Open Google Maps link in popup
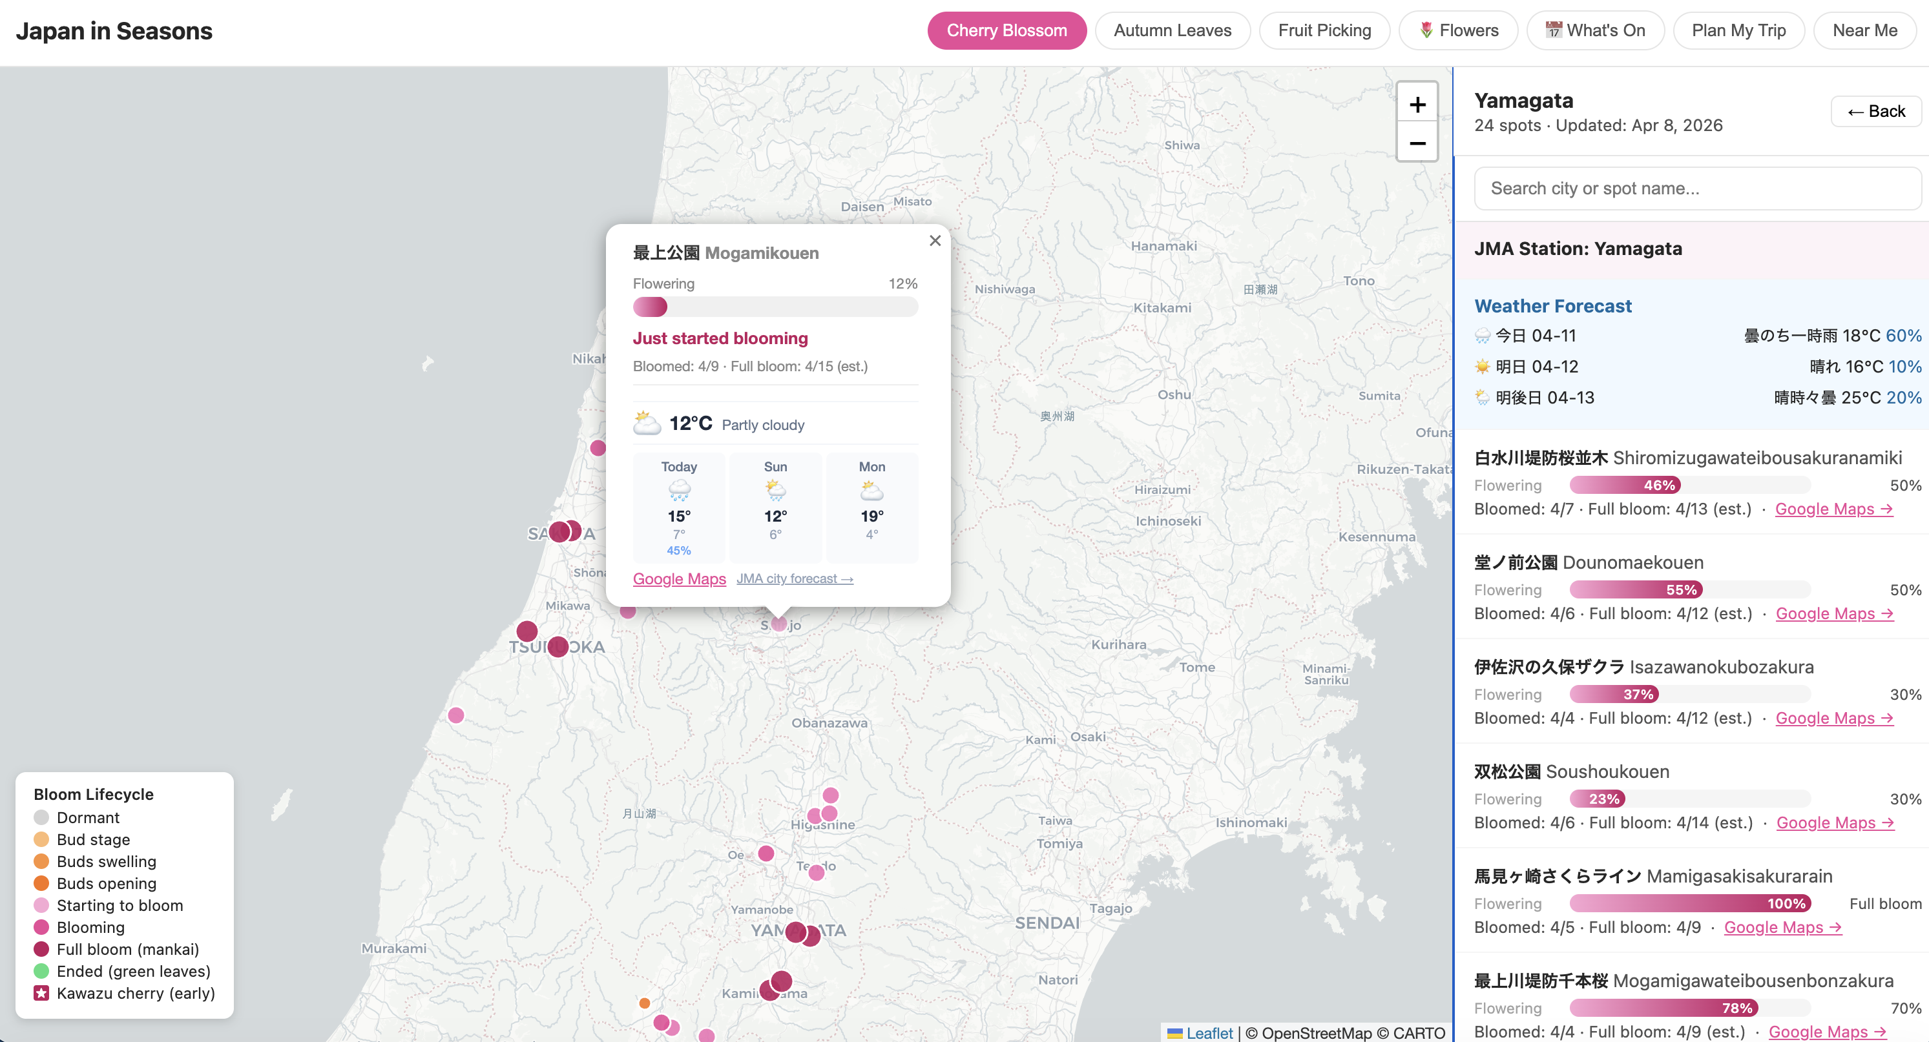The height and width of the screenshot is (1042, 1929). pyautogui.click(x=678, y=578)
